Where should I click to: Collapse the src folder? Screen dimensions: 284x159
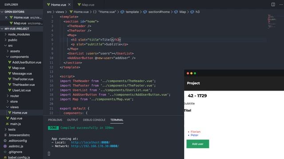pos(10,45)
